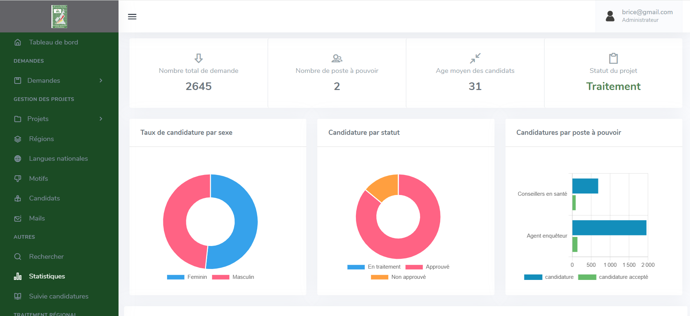690x316 pixels.
Task: Click the Traitement project status text
Action: point(613,86)
